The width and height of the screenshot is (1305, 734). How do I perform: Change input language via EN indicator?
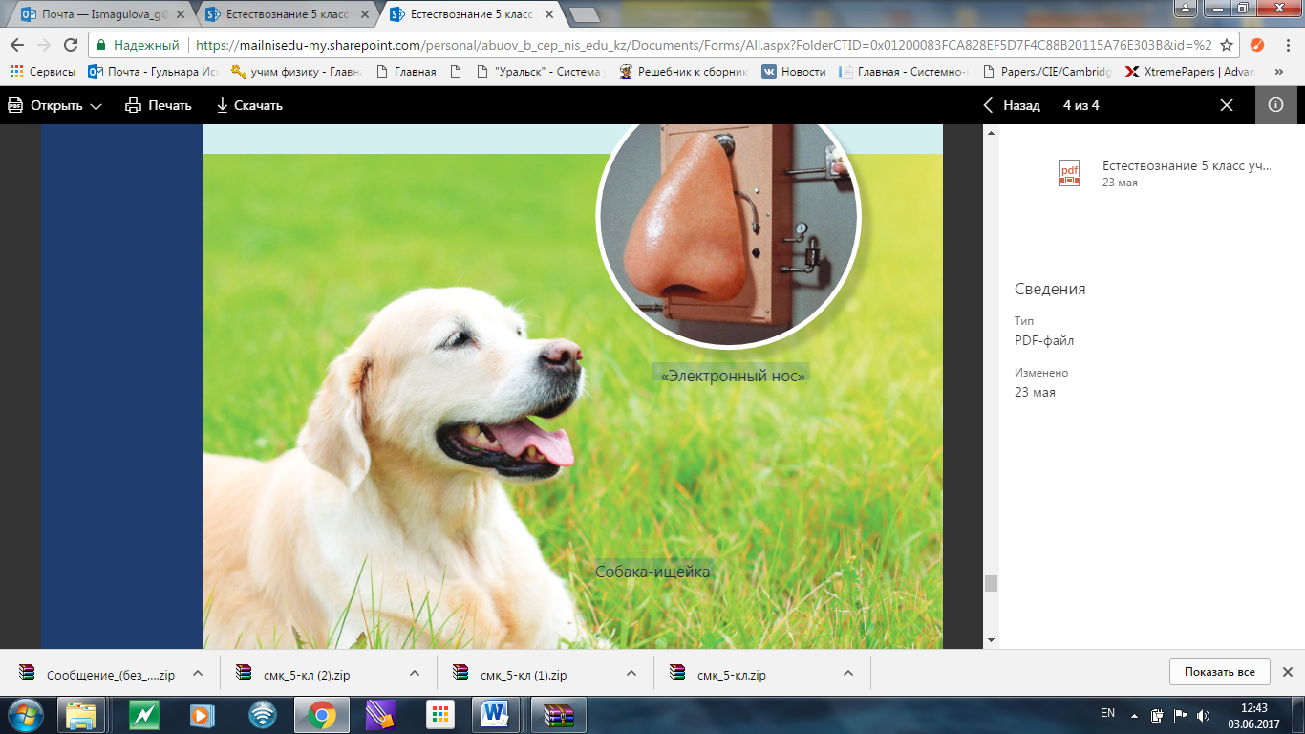[x=1108, y=713]
